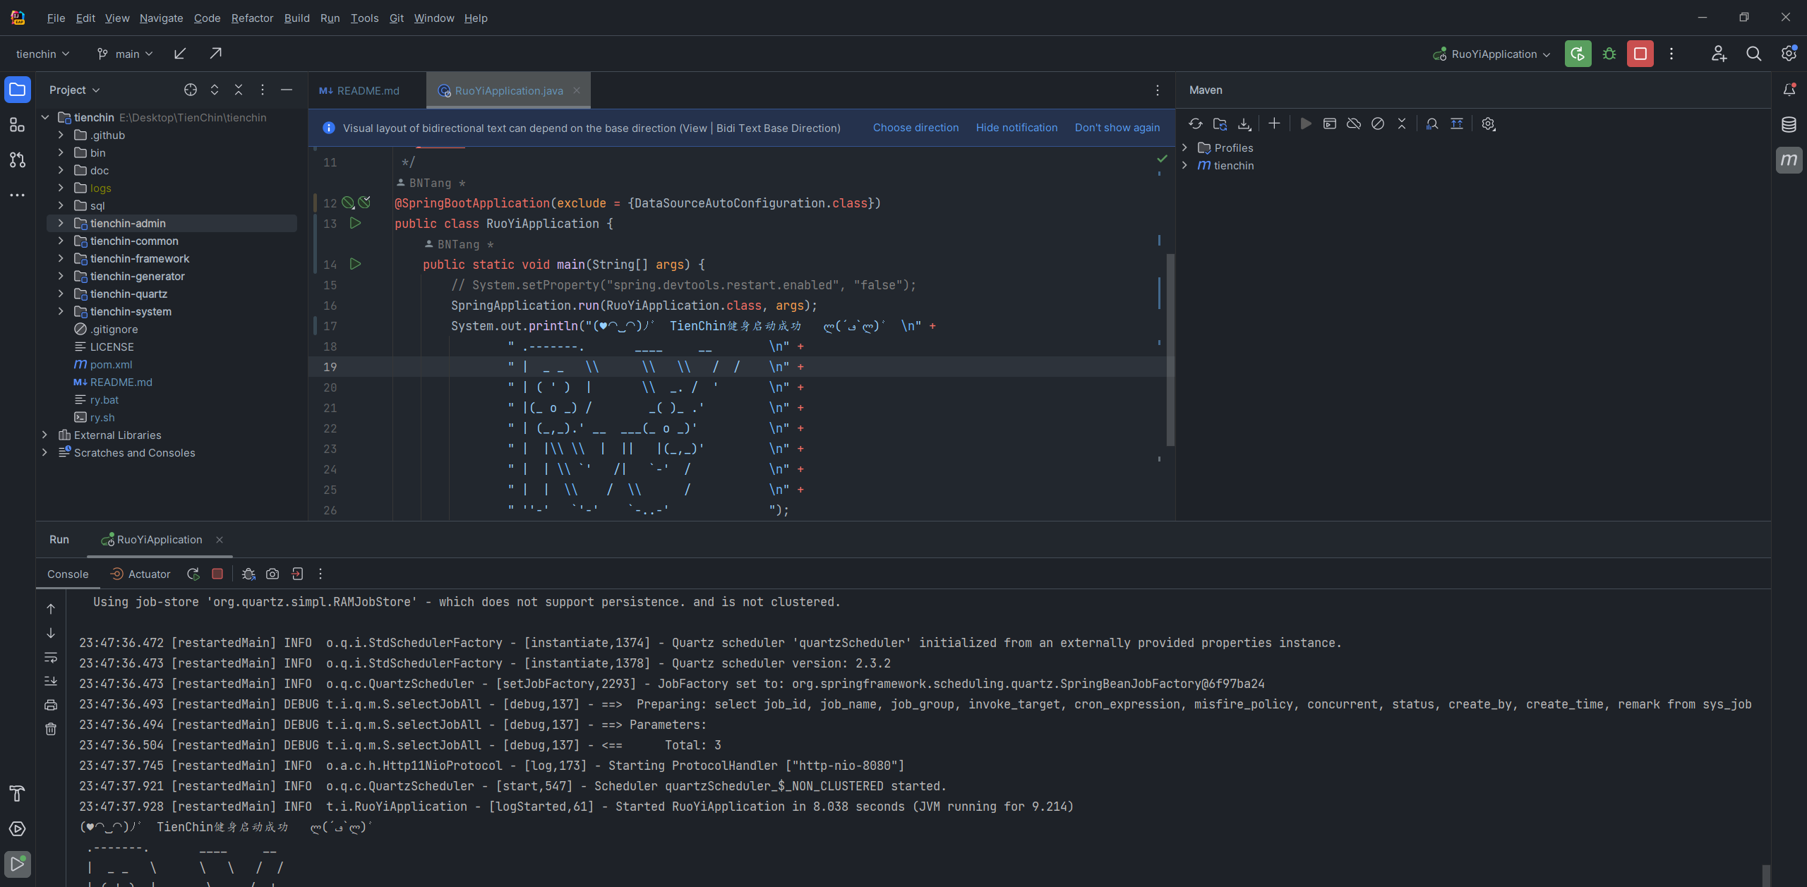Viewport: 1807px width, 887px height.
Task: Switch to Actuator tab
Action: click(140, 574)
